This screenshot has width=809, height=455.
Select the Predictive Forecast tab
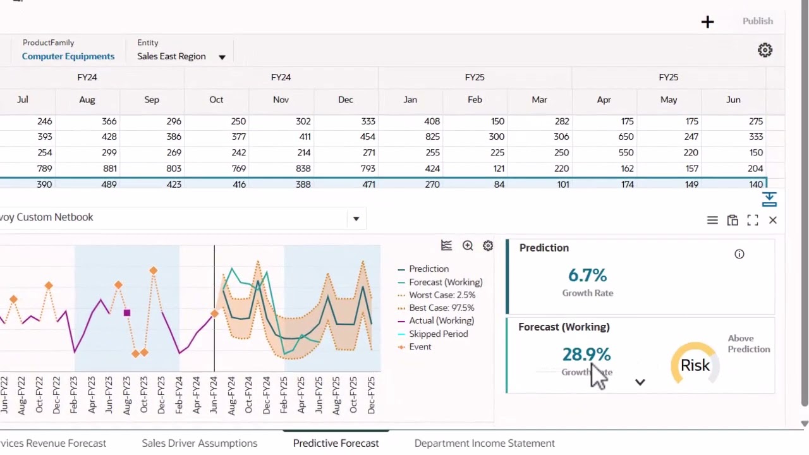pos(336,443)
